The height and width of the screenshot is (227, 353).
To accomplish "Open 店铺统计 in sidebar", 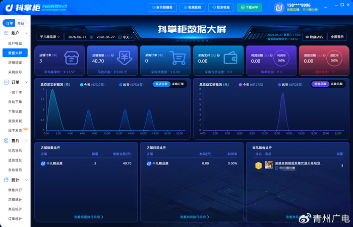I will tap(15, 200).
